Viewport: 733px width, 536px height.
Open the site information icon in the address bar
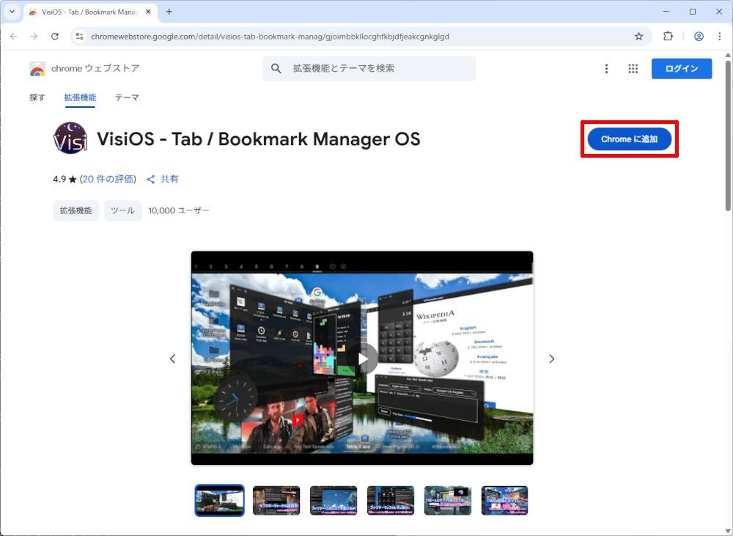[79, 37]
